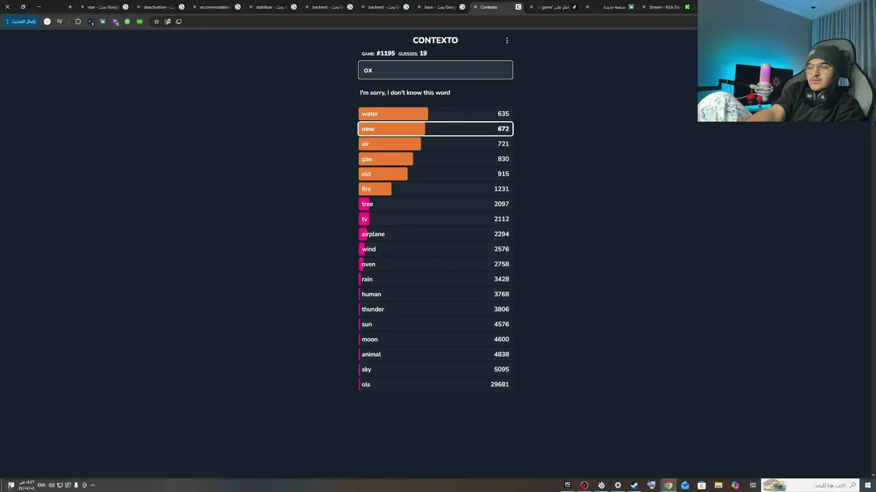This screenshot has height=492, width=876.
Task: Click the 'thunder' guess row
Action: click(435, 309)
